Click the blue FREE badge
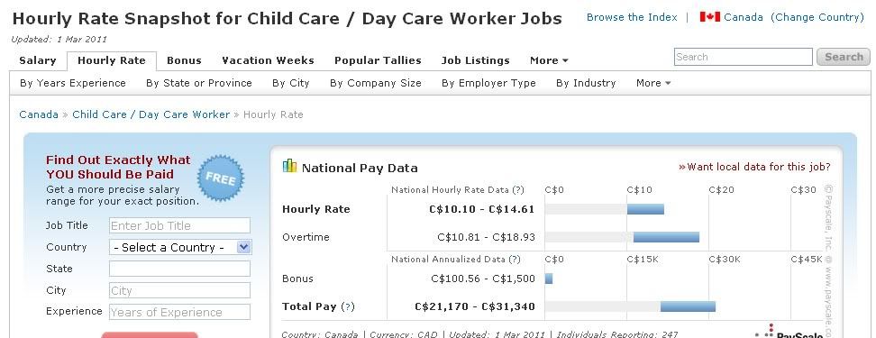Image resolution: width=876 pixels, height=338 pixels. pos(221,178)
